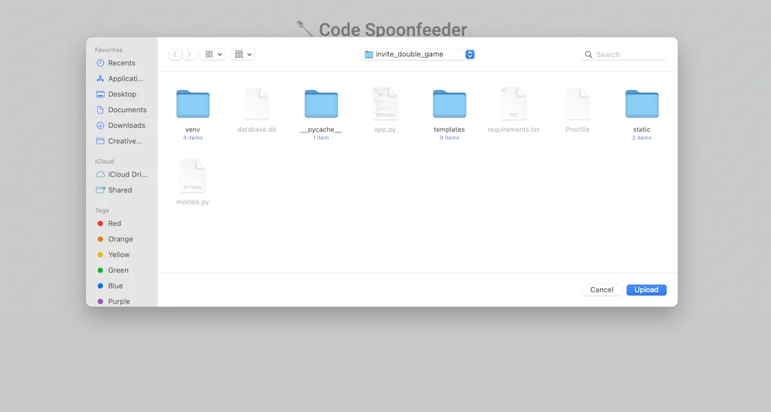The width and height of the screenshot is (771, 412).
Task: Click the '4 items' count text
Action: coord(193,138)
